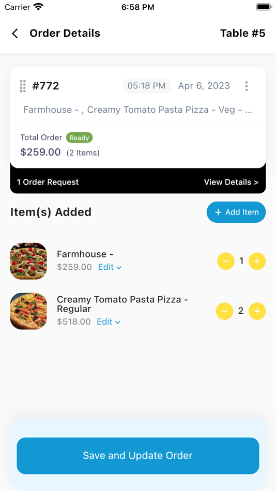Viewport: 276px width, 491px height.
Task: Tap the 1 Order Request banner text
Action: tap(48, 182)
